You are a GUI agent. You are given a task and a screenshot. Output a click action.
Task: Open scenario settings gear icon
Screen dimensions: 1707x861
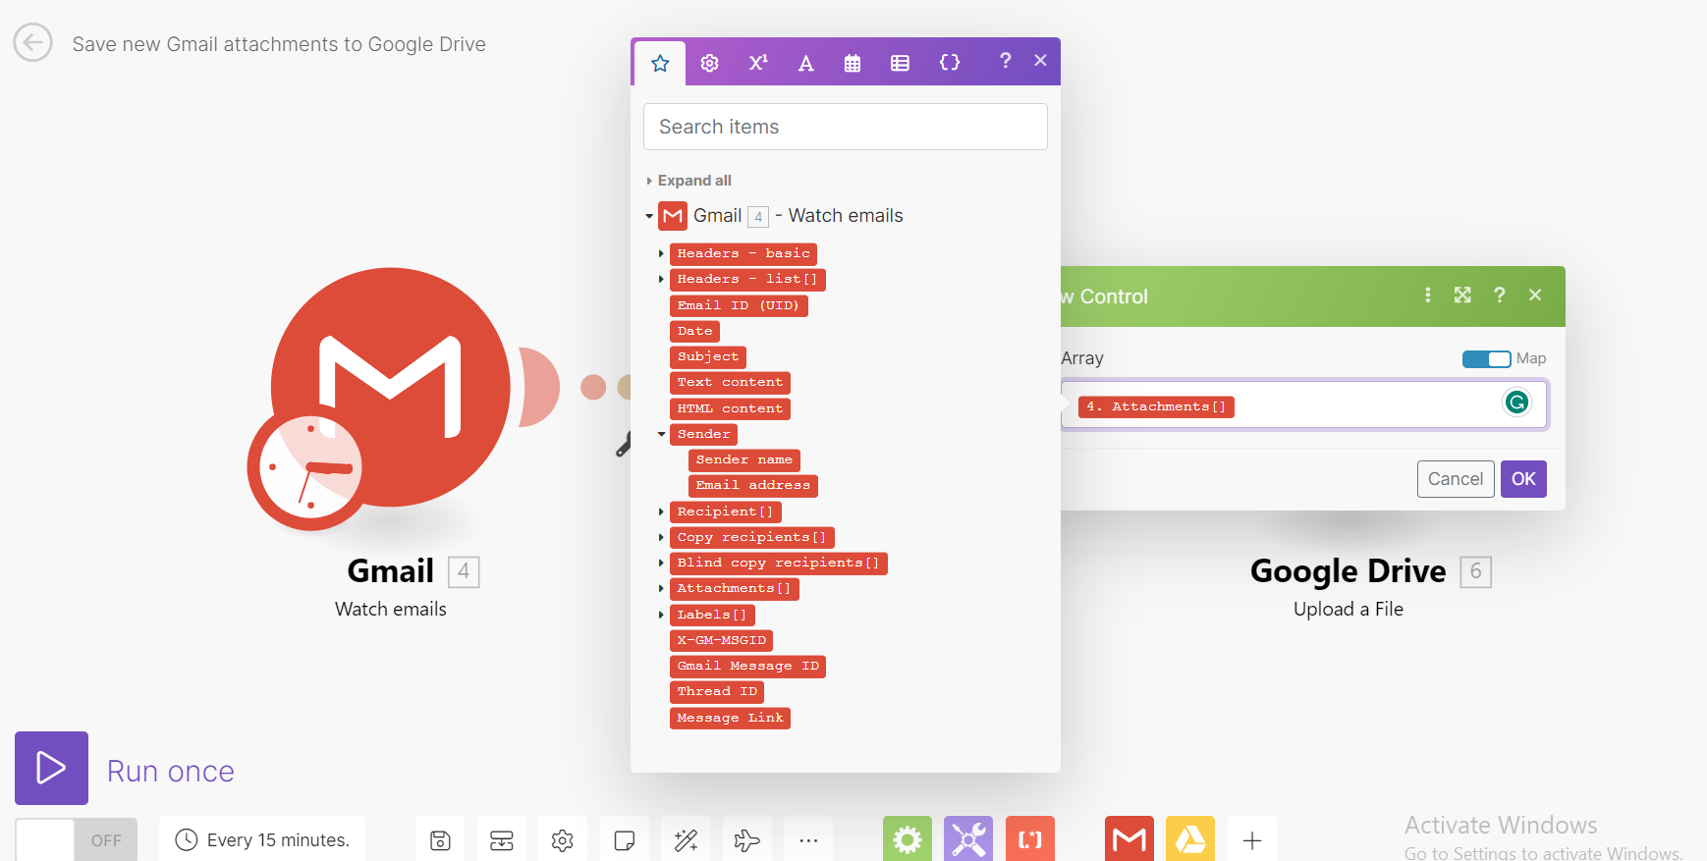[562, 840]
